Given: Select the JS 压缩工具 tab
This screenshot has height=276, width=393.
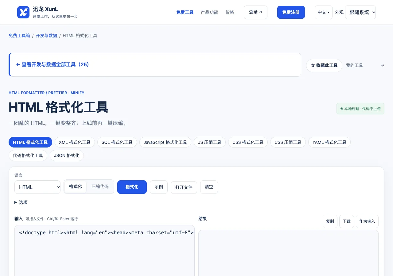Looking at the screenshot, I should [x=210, y=142].
